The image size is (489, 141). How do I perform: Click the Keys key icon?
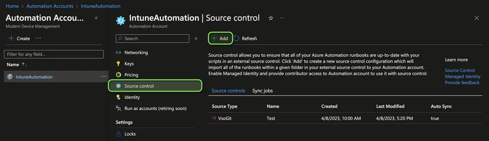(118, 64)
